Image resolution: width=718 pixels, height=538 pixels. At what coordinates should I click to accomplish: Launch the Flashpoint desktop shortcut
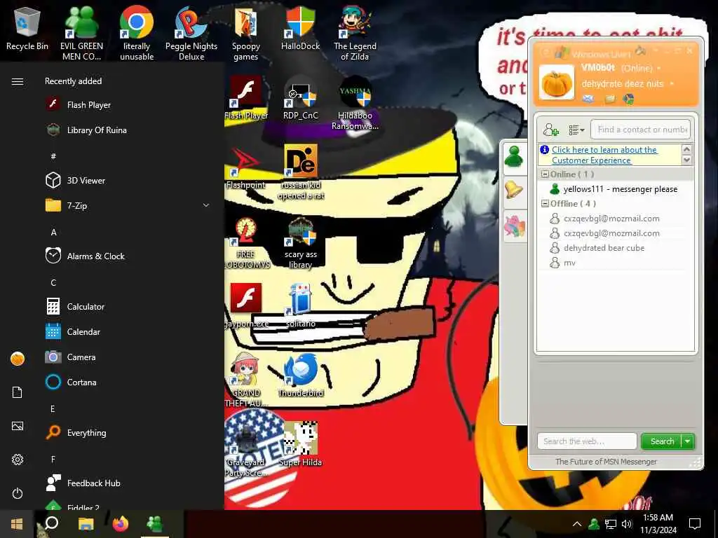(246, 167)
